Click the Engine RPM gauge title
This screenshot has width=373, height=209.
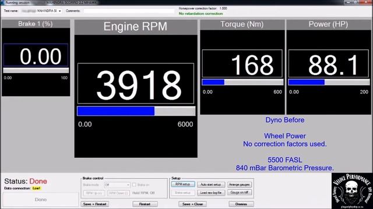[x=135, y=26]
